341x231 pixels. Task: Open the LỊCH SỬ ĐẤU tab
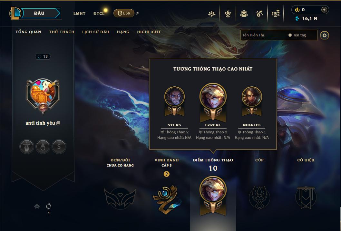95,32
